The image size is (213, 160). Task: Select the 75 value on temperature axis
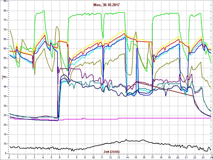(5, 20)
